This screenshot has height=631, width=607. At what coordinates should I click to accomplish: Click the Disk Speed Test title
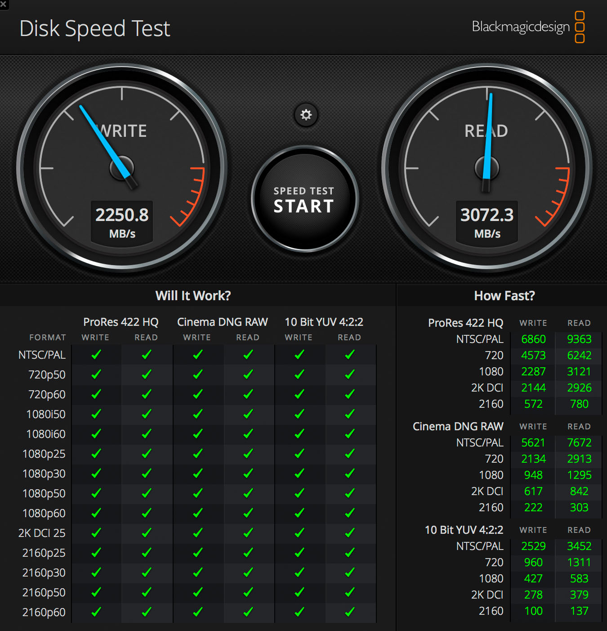95,29
